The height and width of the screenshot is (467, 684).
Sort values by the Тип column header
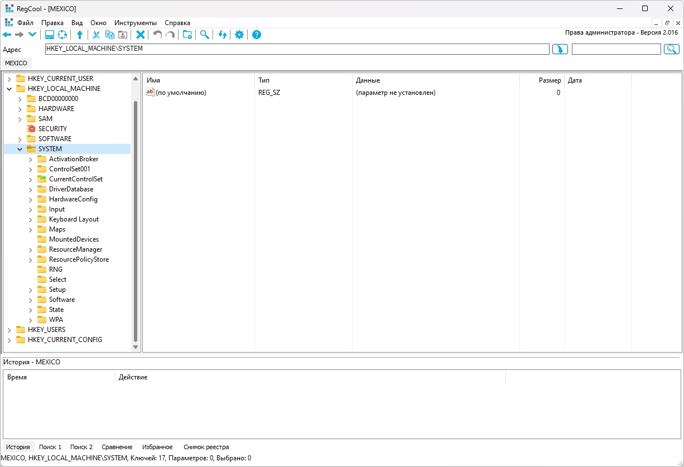[x=304, y=80]
